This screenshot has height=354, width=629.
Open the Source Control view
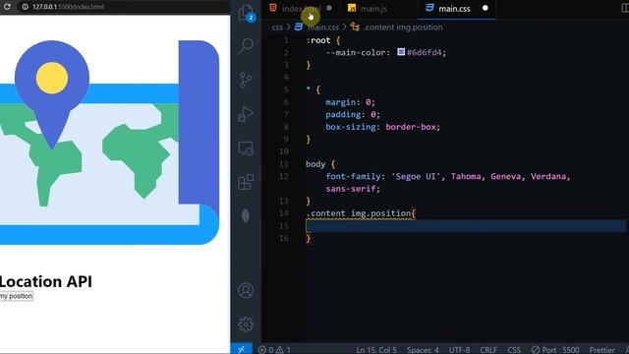tap(246, 80)
